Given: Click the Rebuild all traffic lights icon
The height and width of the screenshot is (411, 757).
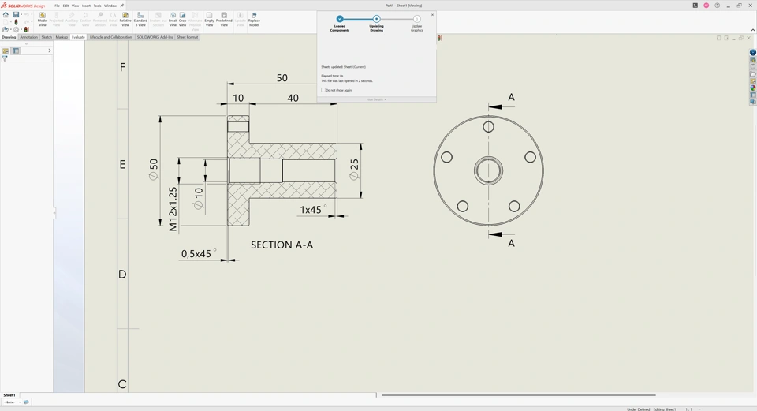Looking at the screenshot, I should 27,29.
